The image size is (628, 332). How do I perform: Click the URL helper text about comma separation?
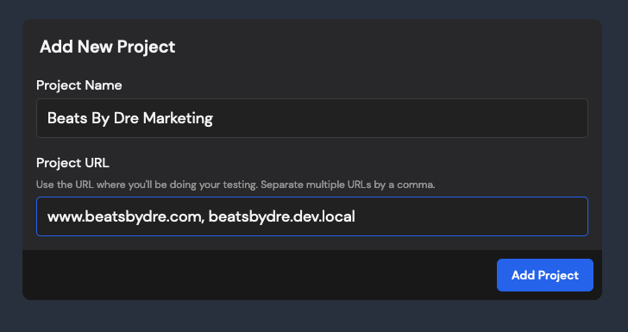(235, 185)
